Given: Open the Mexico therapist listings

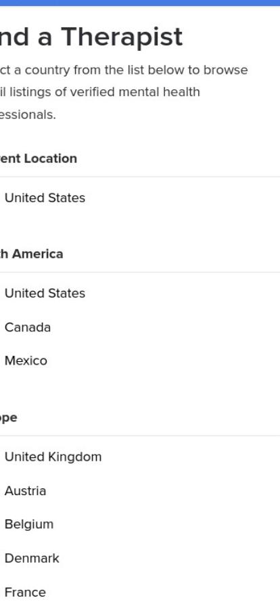Looking at the screenshot, I should [x=26, y=361].
